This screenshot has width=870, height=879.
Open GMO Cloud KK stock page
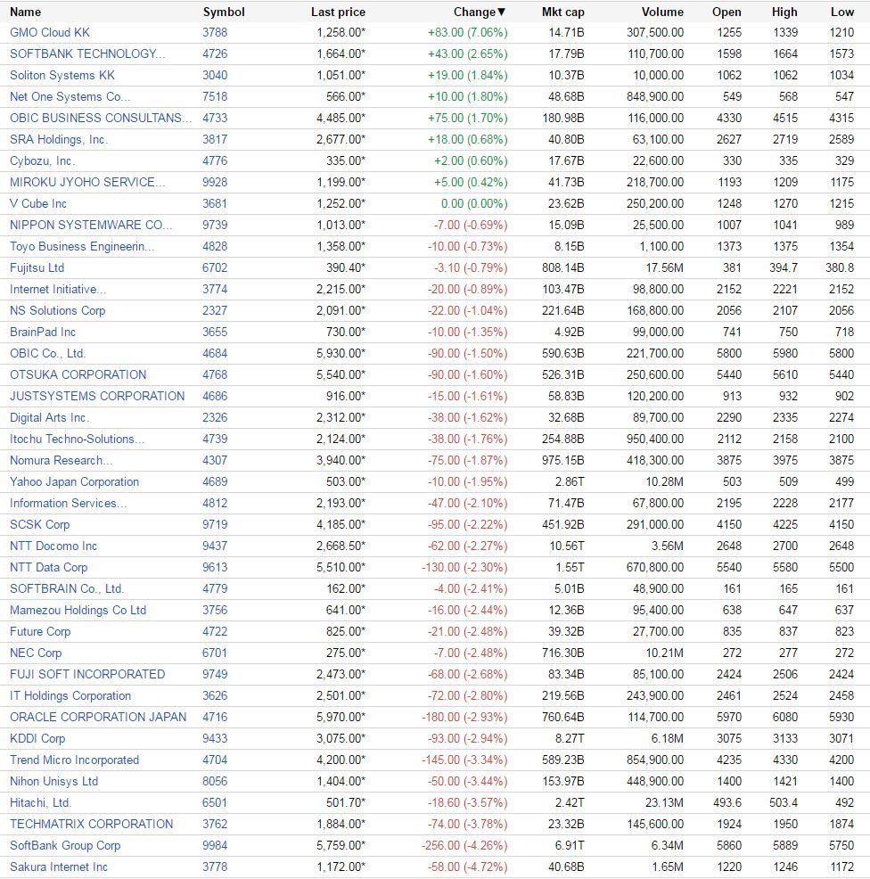point(50,32)
